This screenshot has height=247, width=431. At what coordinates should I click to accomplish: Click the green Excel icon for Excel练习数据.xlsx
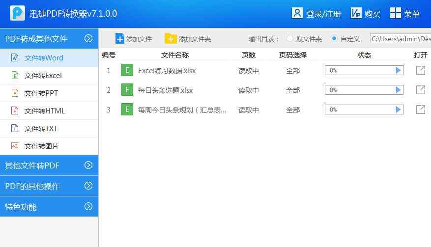[x=127, y=70]
